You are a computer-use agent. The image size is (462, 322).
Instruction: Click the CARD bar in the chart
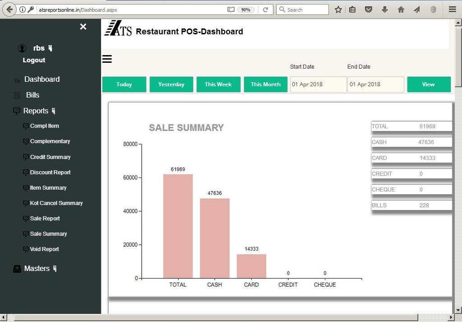(x=251, y=266)
